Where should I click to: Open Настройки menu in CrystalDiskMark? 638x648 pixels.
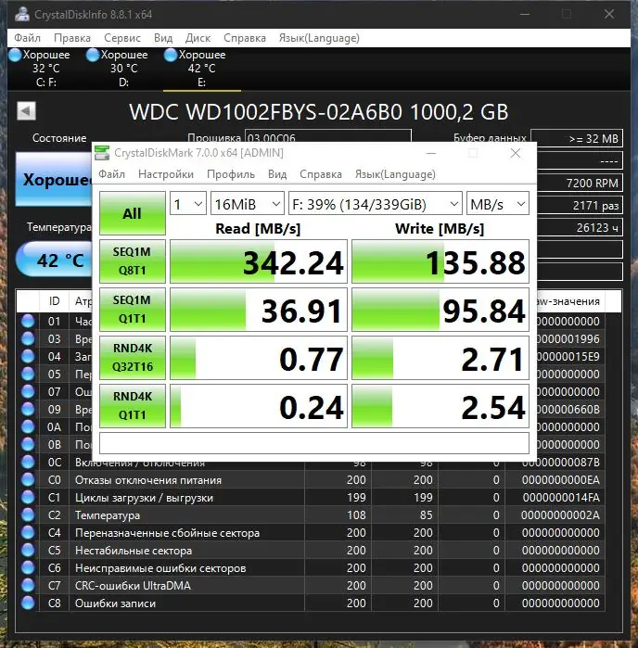pyautogui.click(x=166, y=174)
